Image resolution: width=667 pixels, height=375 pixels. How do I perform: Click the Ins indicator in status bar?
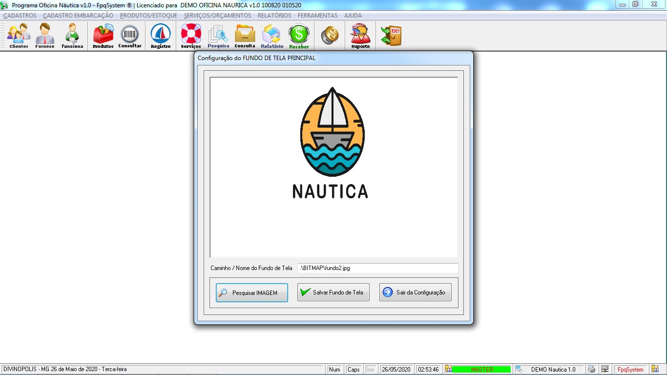pos(371,370)
